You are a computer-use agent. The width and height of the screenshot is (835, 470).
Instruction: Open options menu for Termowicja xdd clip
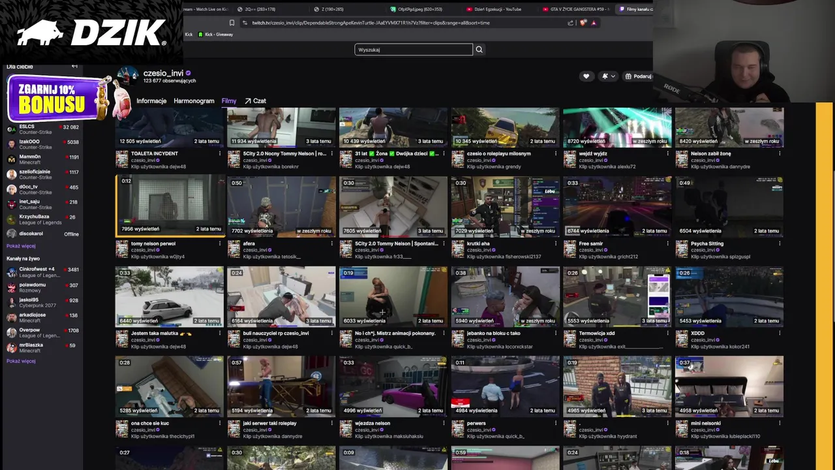(x=667, y=333)
